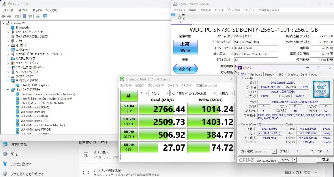Click the Display resolution icon in Settings
Screen dimensions: 334x177
(86, 173)
